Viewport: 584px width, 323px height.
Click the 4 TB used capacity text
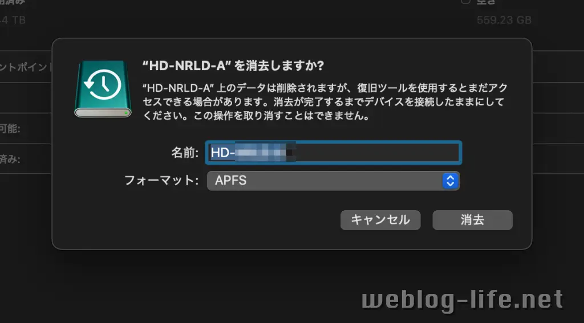coord(13,20)
